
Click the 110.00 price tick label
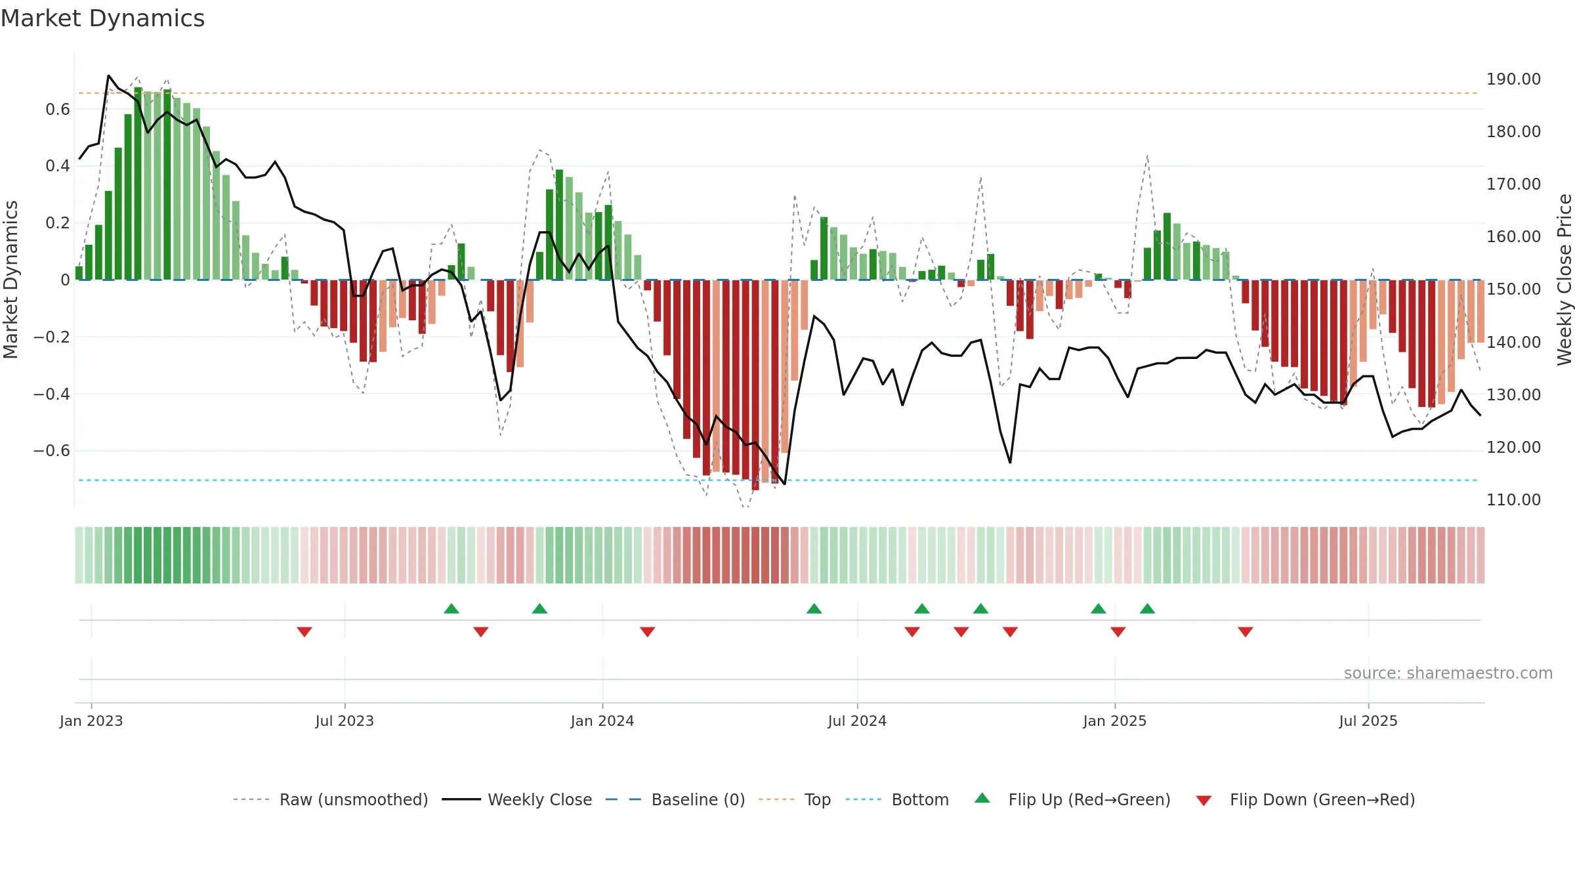[x=1513, y=499]
